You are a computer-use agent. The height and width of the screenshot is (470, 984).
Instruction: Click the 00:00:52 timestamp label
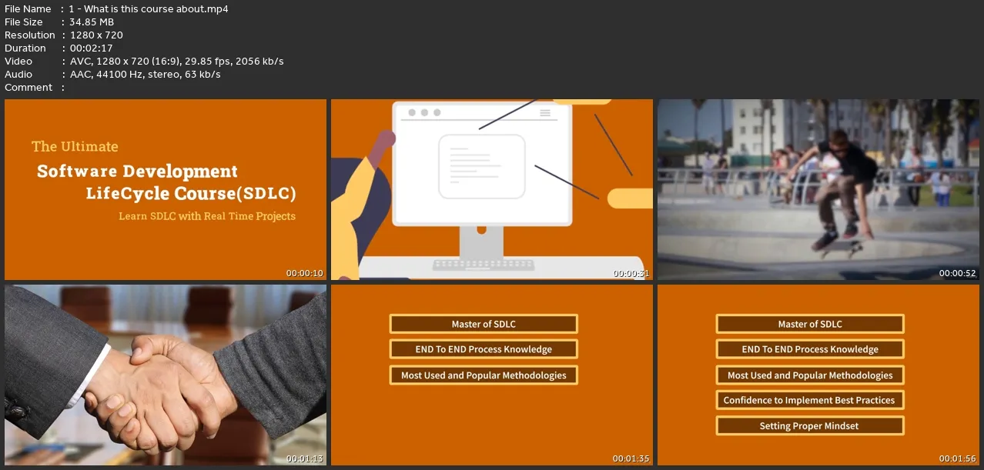[x=958, y=273]
